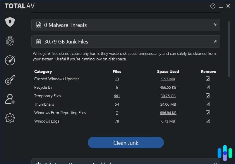This screenshot has width=235, height=164.
Task: Toggle Remove checkbox for Thumbnails
Action: tap(208, 104)
